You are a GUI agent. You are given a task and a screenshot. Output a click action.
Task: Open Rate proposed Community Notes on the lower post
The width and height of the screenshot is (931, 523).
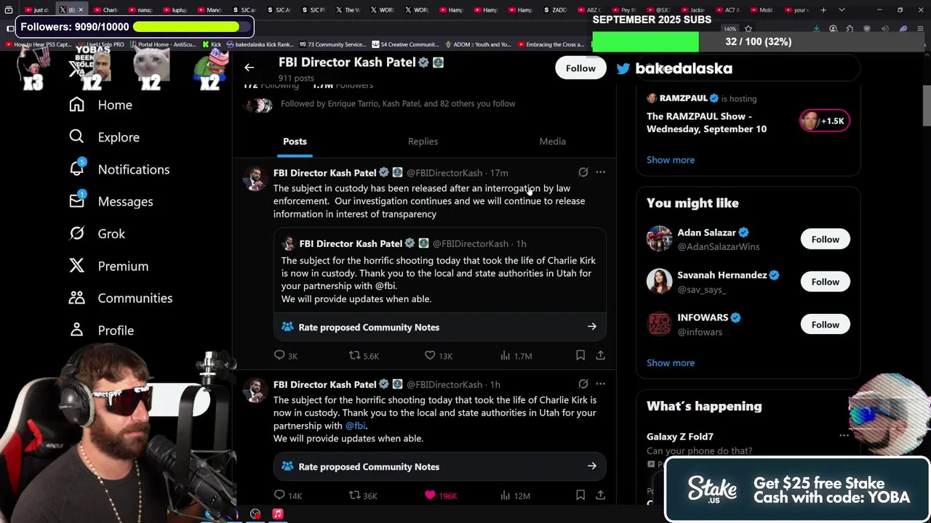click(439, 466)
